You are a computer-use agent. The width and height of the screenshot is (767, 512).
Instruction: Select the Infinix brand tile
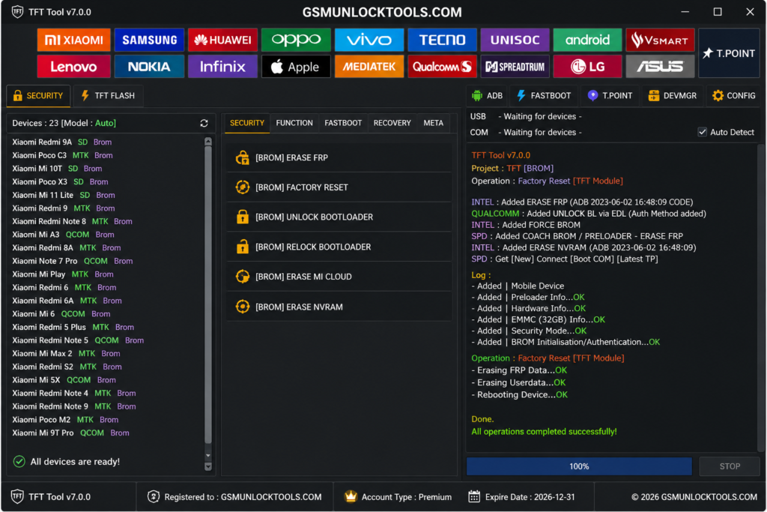tap(222, 67)
